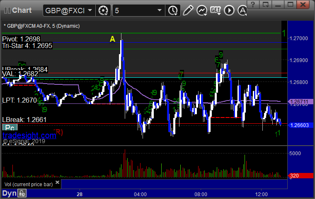Click the 08:00 time axis label
The image size is (315, 199).
coord(201,194)
